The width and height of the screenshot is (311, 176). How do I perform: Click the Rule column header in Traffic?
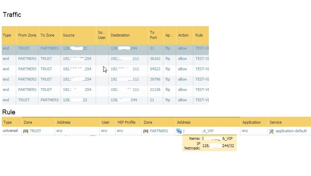[199, 35]
